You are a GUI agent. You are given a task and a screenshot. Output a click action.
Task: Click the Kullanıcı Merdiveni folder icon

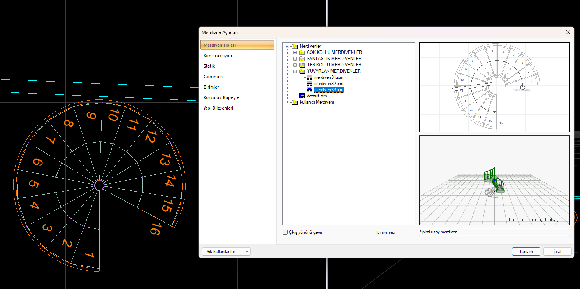coord(295,102)
